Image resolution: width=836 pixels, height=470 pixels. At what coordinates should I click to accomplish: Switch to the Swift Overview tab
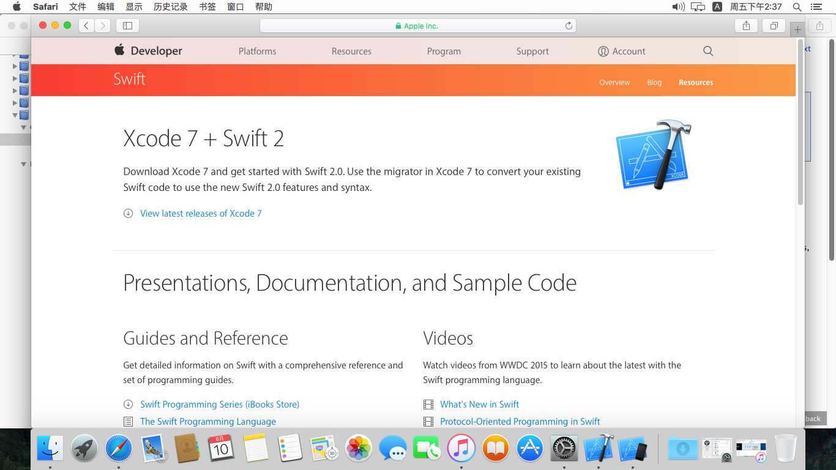click(614, 83)
